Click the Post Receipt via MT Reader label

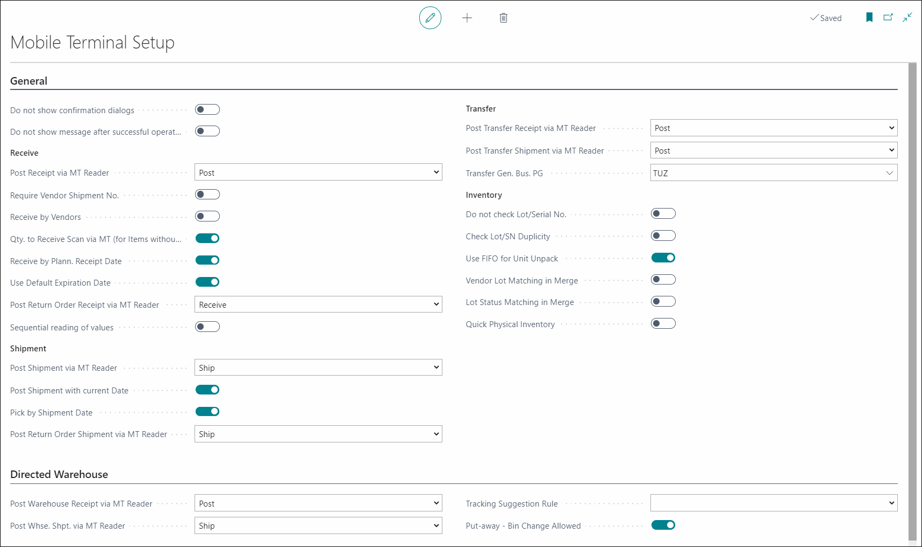(60, 173)
